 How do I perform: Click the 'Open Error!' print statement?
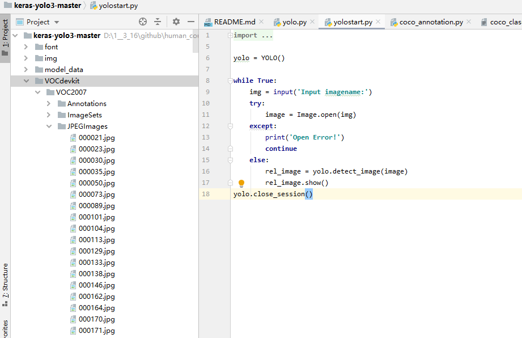(x=304, y=137)
